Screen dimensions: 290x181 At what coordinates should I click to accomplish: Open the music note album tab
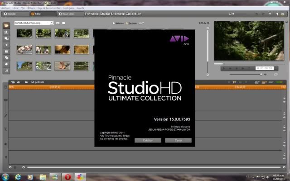coord(7,71)
